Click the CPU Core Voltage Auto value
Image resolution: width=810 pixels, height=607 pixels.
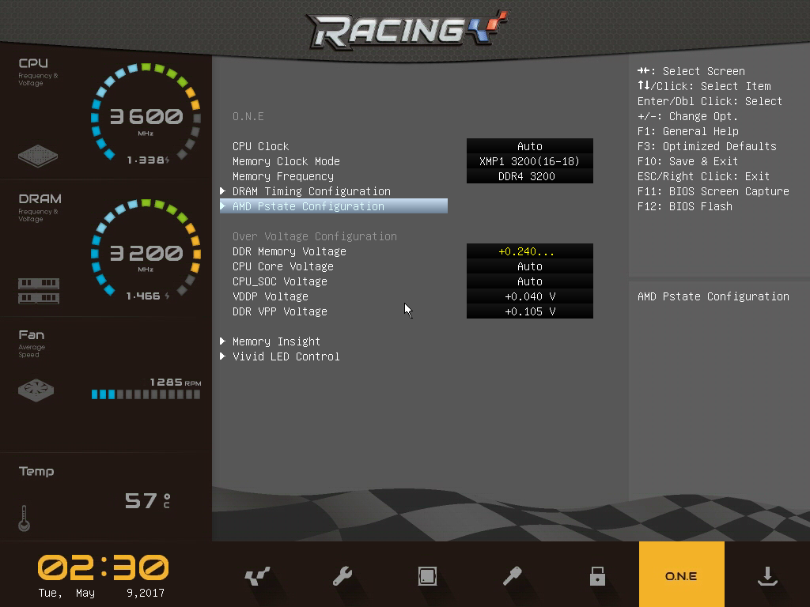529,266
